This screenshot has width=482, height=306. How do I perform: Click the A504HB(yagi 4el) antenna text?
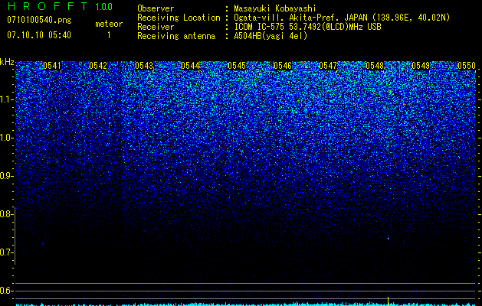pyautogui.click(x=271, y=36)
